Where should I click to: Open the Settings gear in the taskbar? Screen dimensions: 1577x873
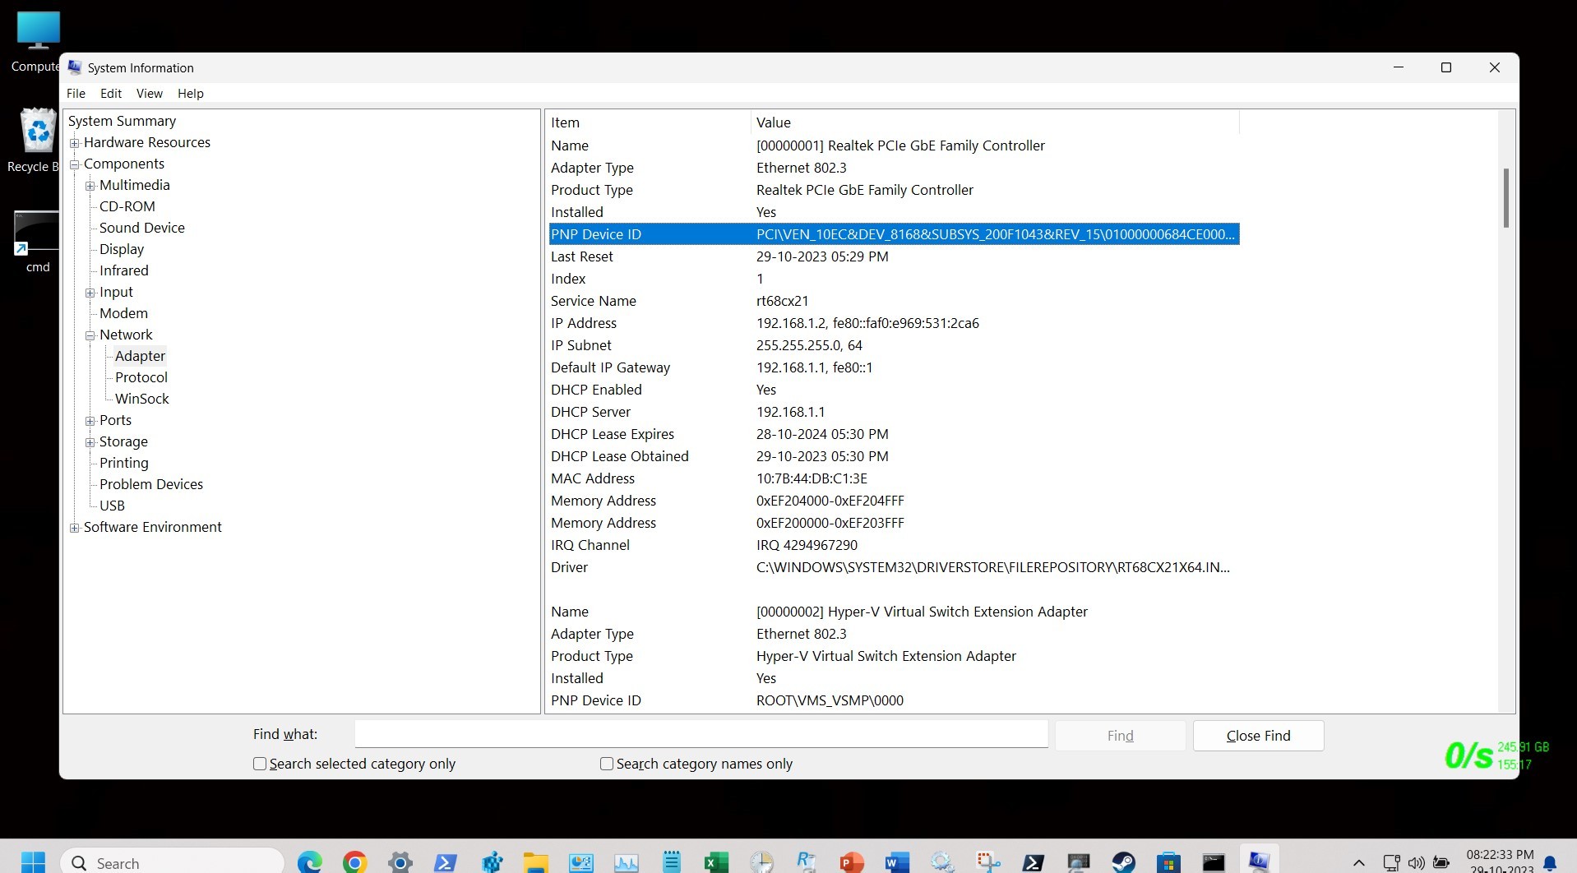click(400, 862)
